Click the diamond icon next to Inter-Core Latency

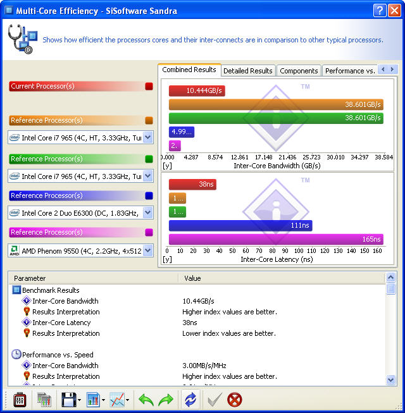coord(27,322)
